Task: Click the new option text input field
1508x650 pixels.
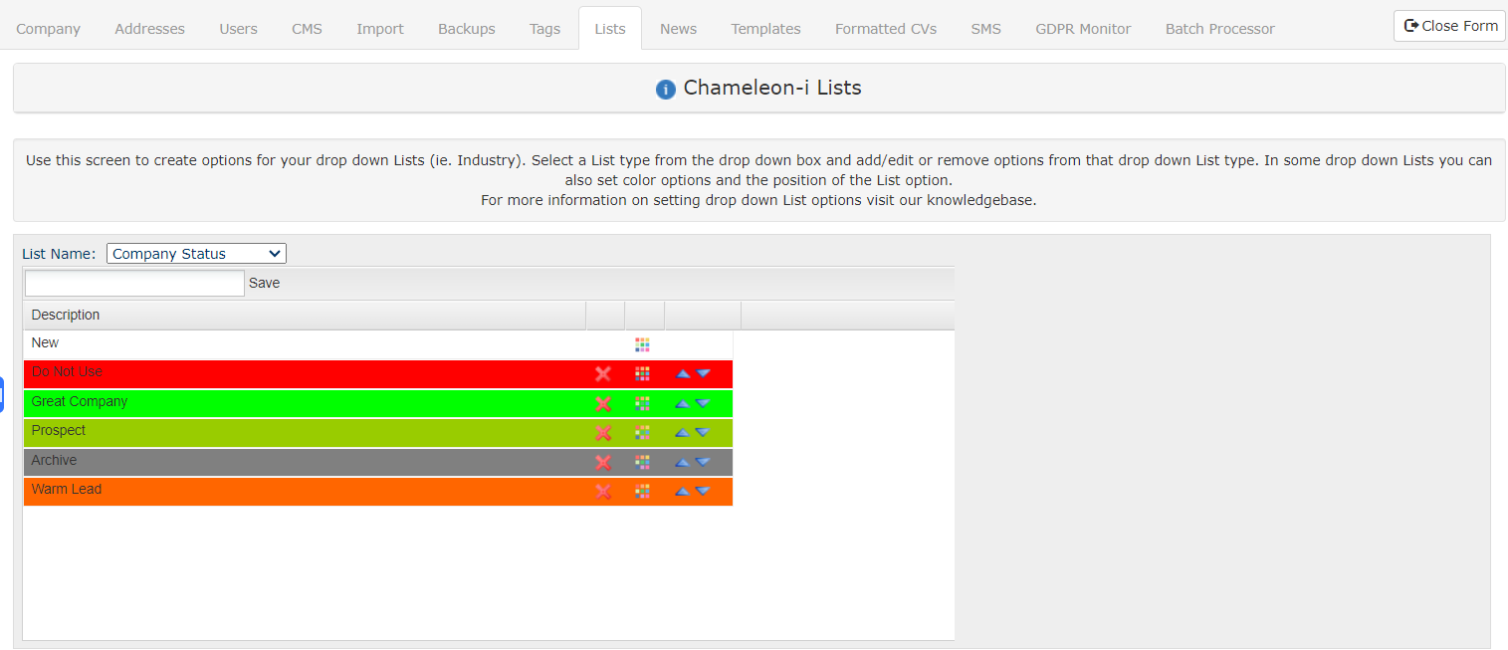Action: (134, 284)
